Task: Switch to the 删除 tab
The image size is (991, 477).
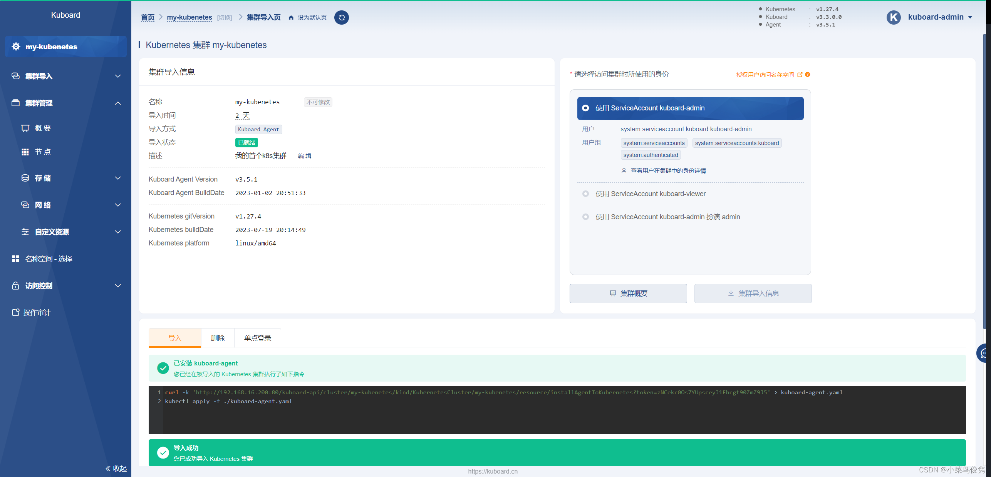Action: coord(218,338)
